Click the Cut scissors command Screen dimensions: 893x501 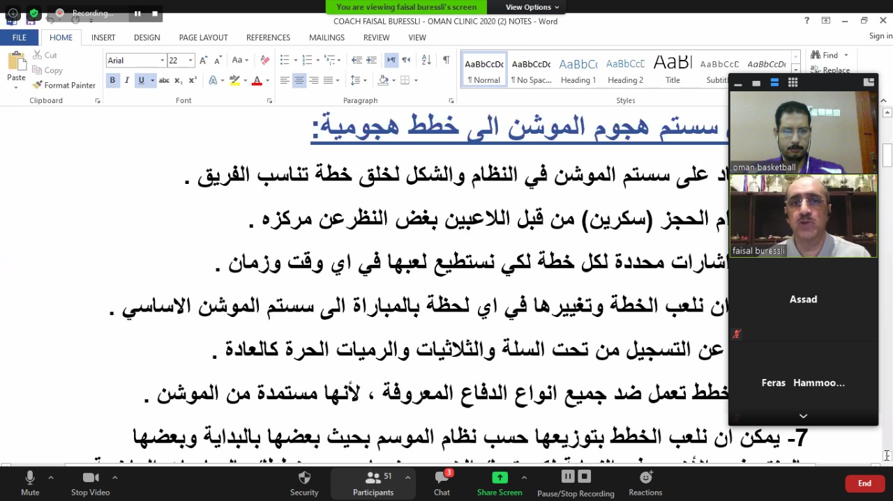(x=45, y=55)
